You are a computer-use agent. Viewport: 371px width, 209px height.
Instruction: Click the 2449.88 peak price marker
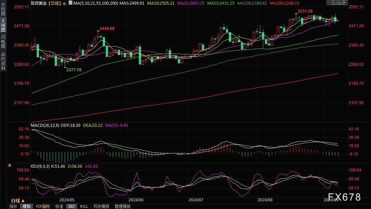point(107,29)
